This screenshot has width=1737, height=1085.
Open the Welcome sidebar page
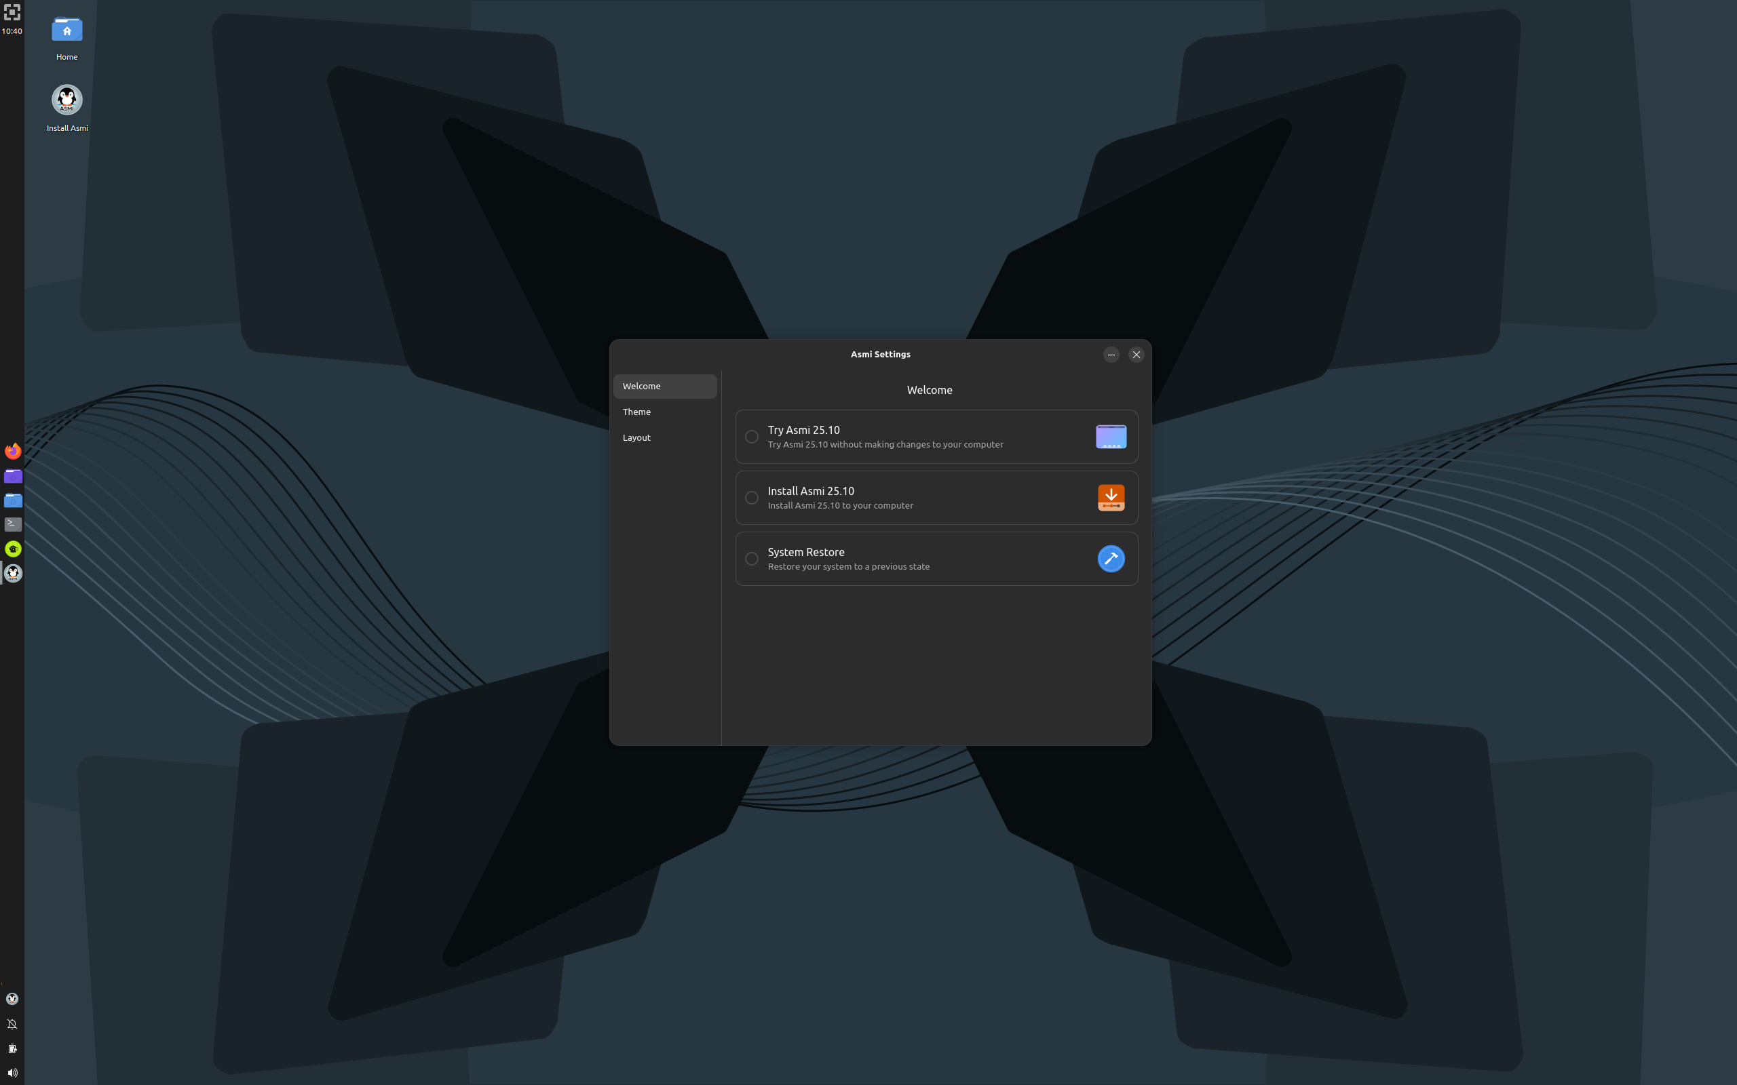click(665, 386)
